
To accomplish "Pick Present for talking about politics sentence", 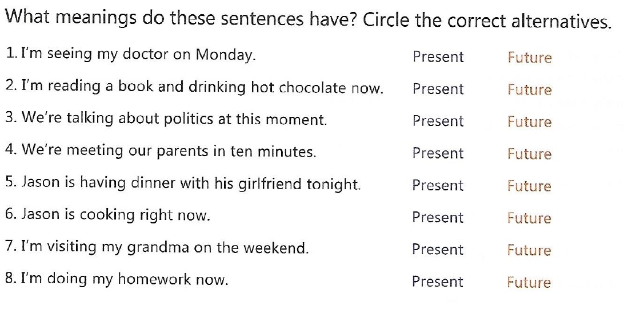I will tap(438, 121).
